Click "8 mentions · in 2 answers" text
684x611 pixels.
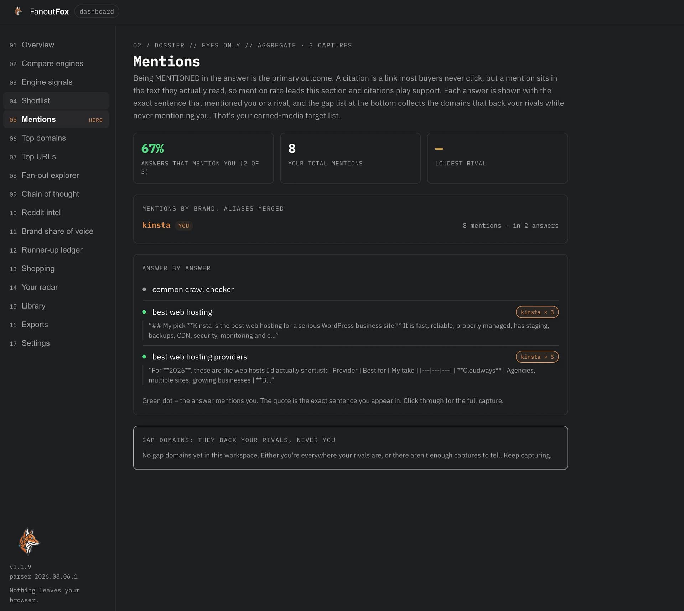[511, 226]
